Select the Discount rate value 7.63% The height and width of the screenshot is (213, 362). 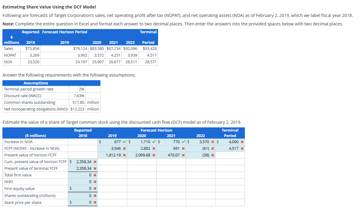click(79, 96)
